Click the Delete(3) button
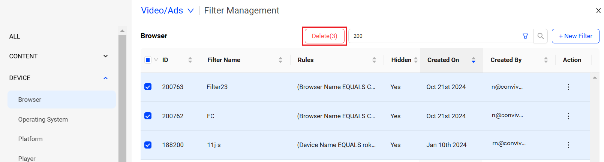This screenshot has height=162, width=604. tap(324, 36)
